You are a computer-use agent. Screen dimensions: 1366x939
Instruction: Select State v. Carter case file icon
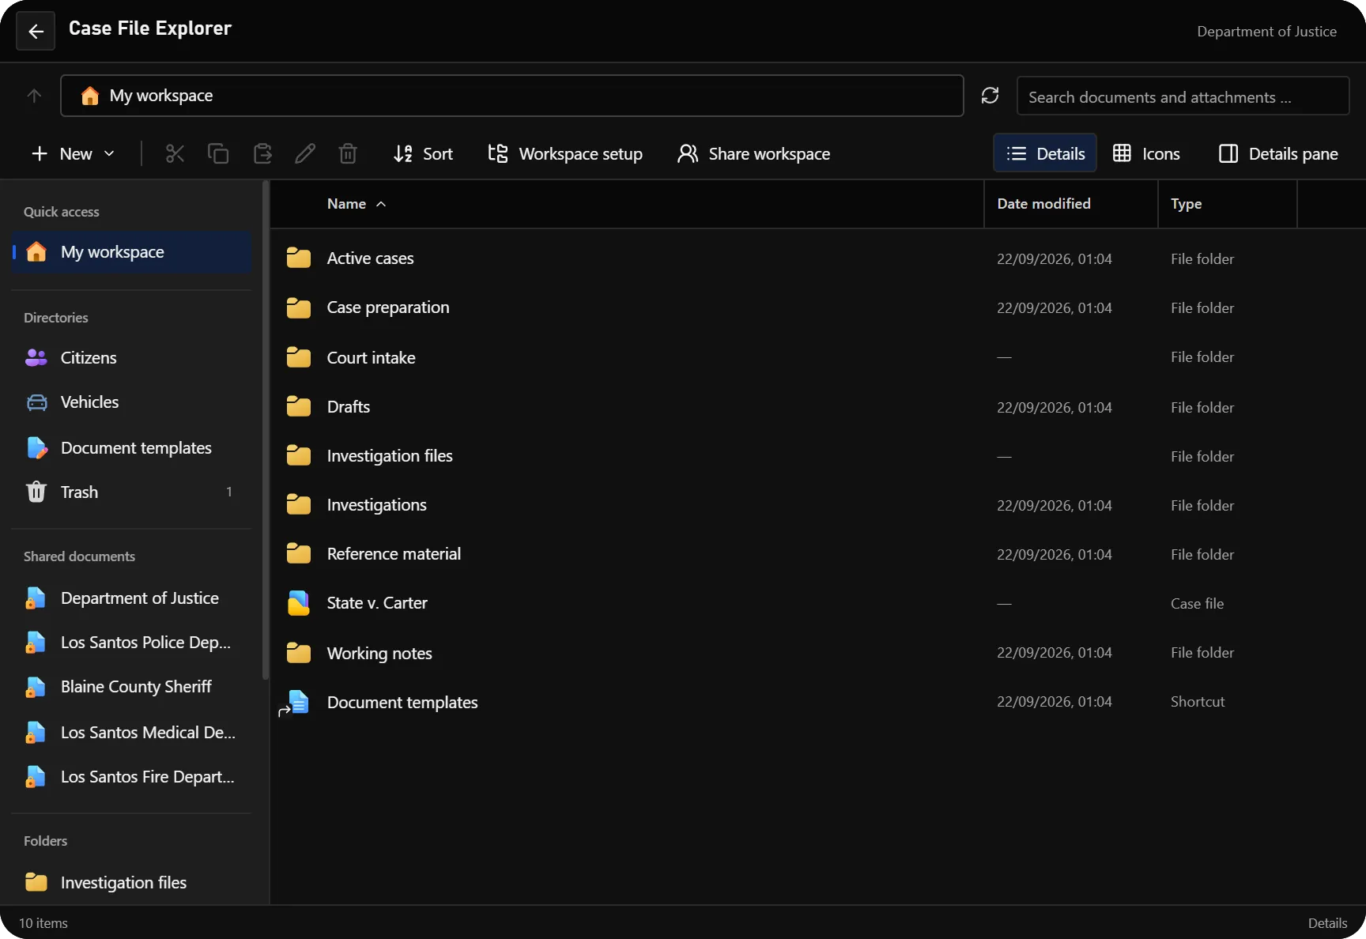click(299, 603)
